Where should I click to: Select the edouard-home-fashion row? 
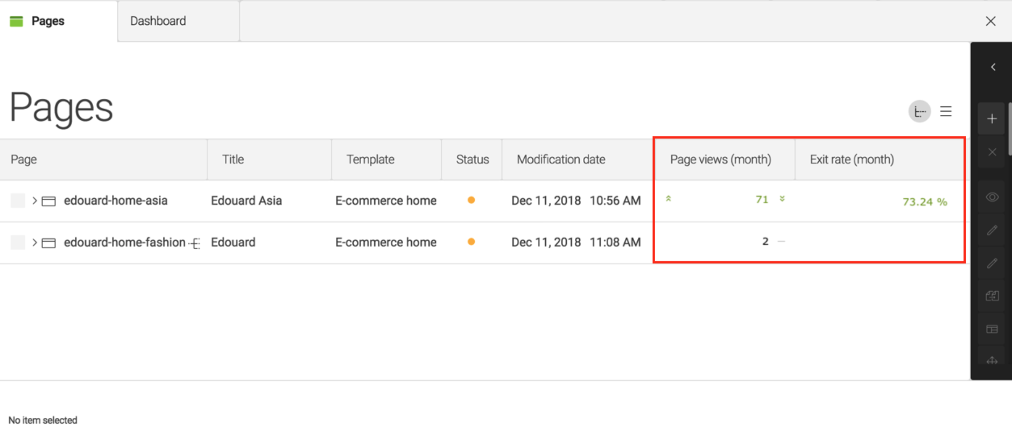(x=484, y=243)
